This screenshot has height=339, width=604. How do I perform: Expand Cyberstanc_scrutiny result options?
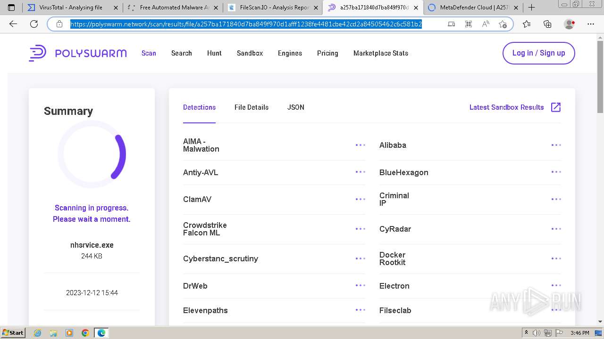tap(361, 258)
